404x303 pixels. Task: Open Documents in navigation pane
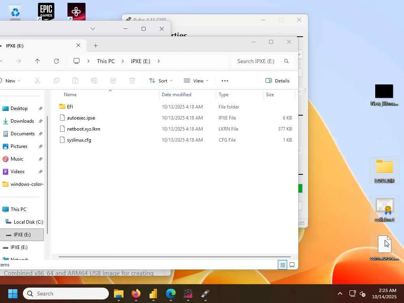(x=22, y=134)
